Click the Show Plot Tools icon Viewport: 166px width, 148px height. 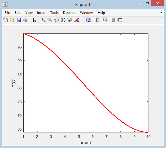(x=120, y=20)
